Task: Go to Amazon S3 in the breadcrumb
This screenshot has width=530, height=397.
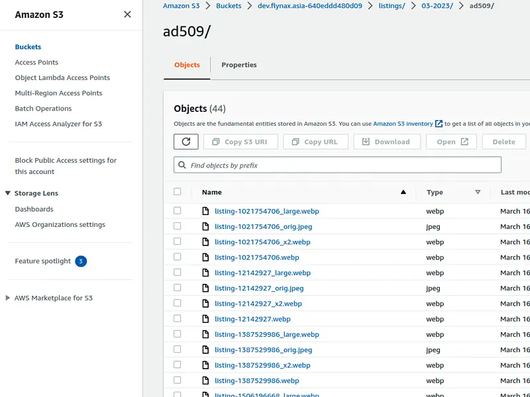Action: click(x=181, y=6)
